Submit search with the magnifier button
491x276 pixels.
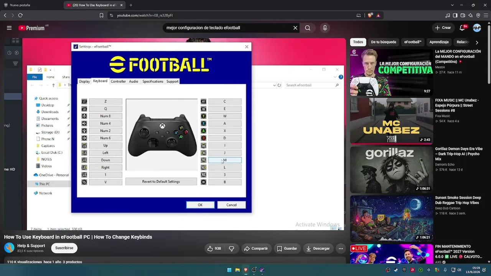tap(308, 28)
